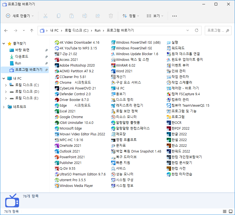Viewport: 235px width, 215px height.
Task: Switch to large icons view in the status bar
Action: [x=230, y=211]
